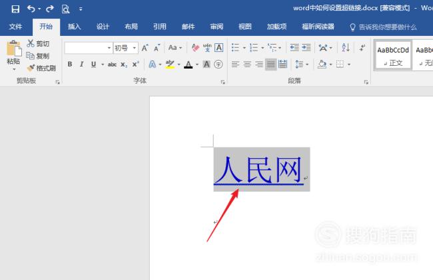The width and height of the screenshot is (433, 280).
Task: Undo the last action
Action: (x=31, y=9)
